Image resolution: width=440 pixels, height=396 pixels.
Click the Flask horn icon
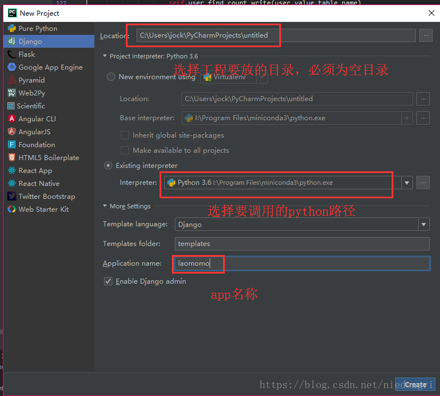(x=11, y=54)
